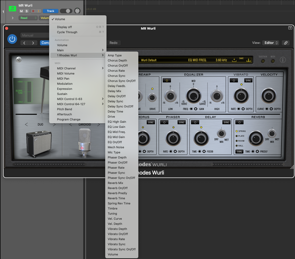Toggle the plugin power button
The width and height of the screenshot is (295, 259).
pos(12,39)
